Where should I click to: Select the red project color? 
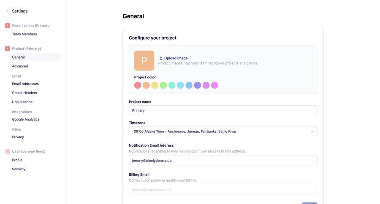[x=138, y=85]
